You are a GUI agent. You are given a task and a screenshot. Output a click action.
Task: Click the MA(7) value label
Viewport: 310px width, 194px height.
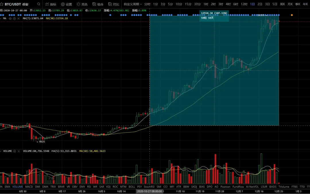click(33, 18)
